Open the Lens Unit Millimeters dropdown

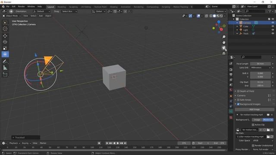(260, 68)
